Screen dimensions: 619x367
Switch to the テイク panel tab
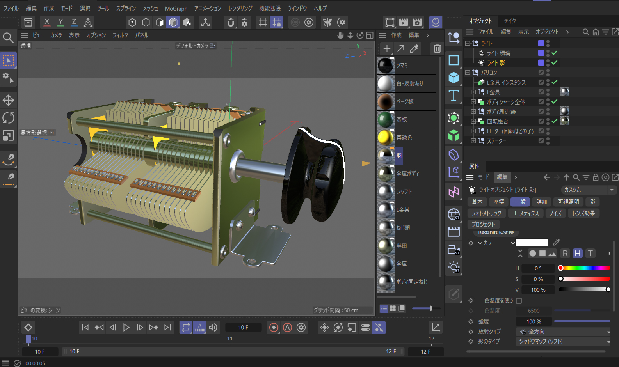pos(510,21)
